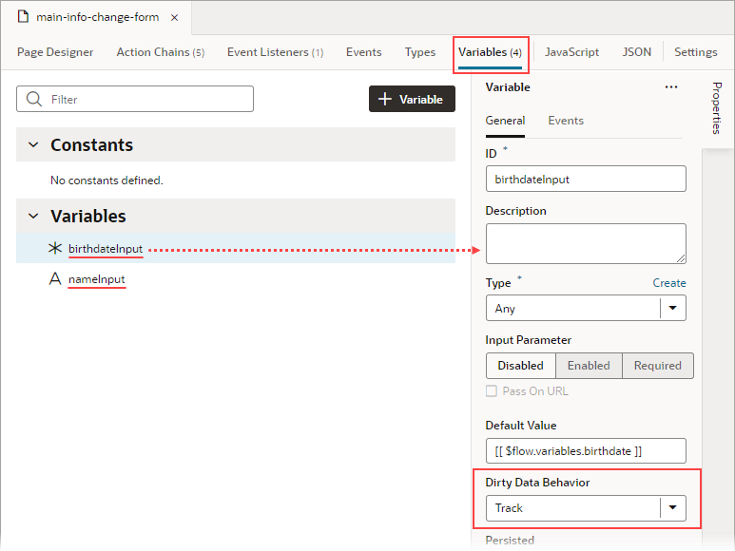Set Input Parameter to Disabled
735x551 pixels.
click(x=520, y=366)
